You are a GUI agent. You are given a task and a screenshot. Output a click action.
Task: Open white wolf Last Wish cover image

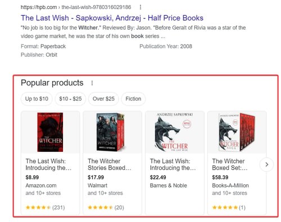pyautogui.click(x=174, y=132)
